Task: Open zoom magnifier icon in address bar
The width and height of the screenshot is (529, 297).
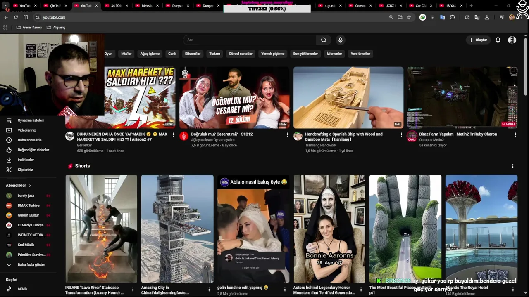Action: (391, 17)
